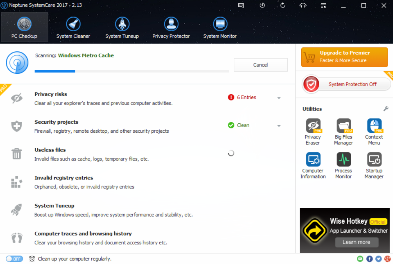Open the Startup Manager utility

pyautogui.click(x=374, y=165)
